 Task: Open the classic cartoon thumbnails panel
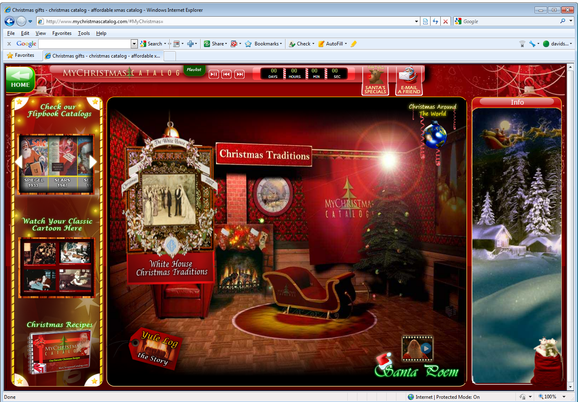(x=57, y=267)
